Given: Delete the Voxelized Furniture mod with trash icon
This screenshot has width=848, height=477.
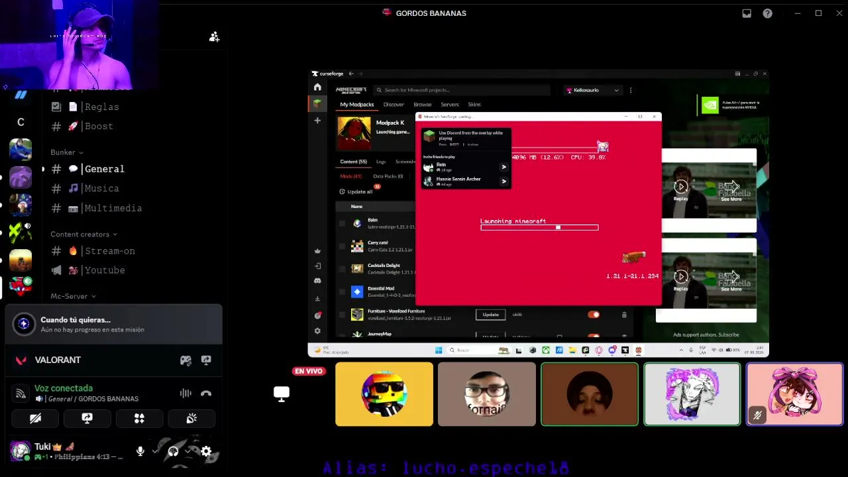Looking at the screenshot, I should pyautogui.click(x=624, y=315).
